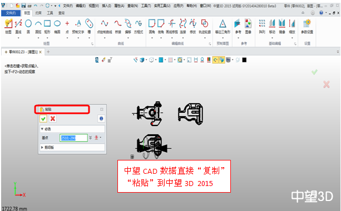The width and height of the screenshot is (341, 211).
Task: Switch to the 查询 ribbon tab
Action: click(x=62, y=13)
